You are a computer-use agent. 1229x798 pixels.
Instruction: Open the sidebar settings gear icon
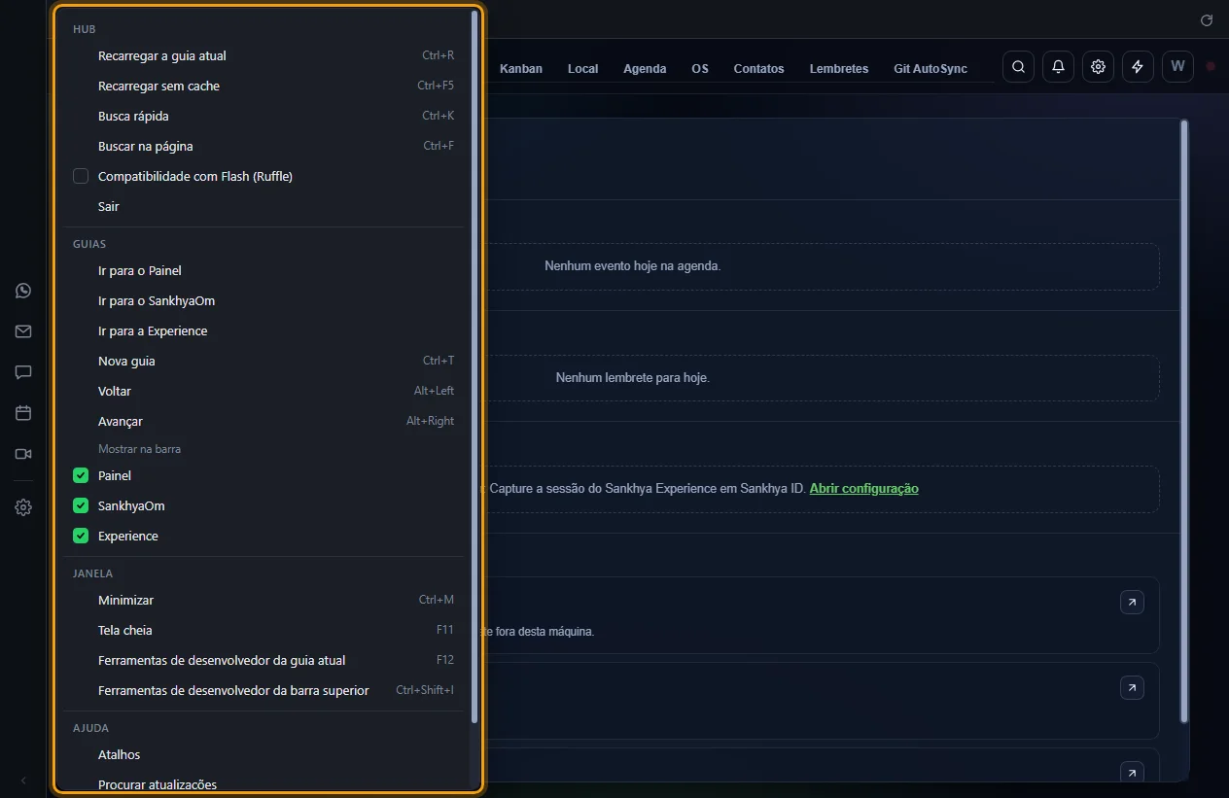tap(23, 507)
